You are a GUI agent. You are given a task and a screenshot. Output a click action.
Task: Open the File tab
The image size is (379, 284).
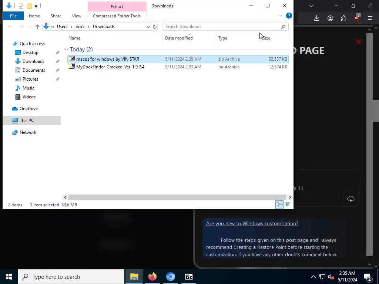click(13, 16)
